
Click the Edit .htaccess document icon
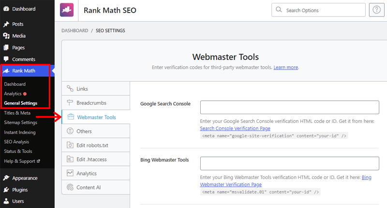pyautogui.click(x=70, y=159)
